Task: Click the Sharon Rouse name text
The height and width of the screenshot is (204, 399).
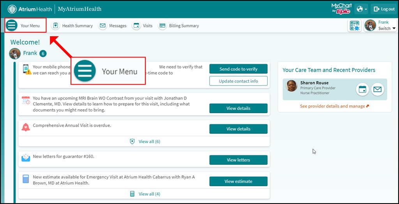Action: (x=314, y=83)
